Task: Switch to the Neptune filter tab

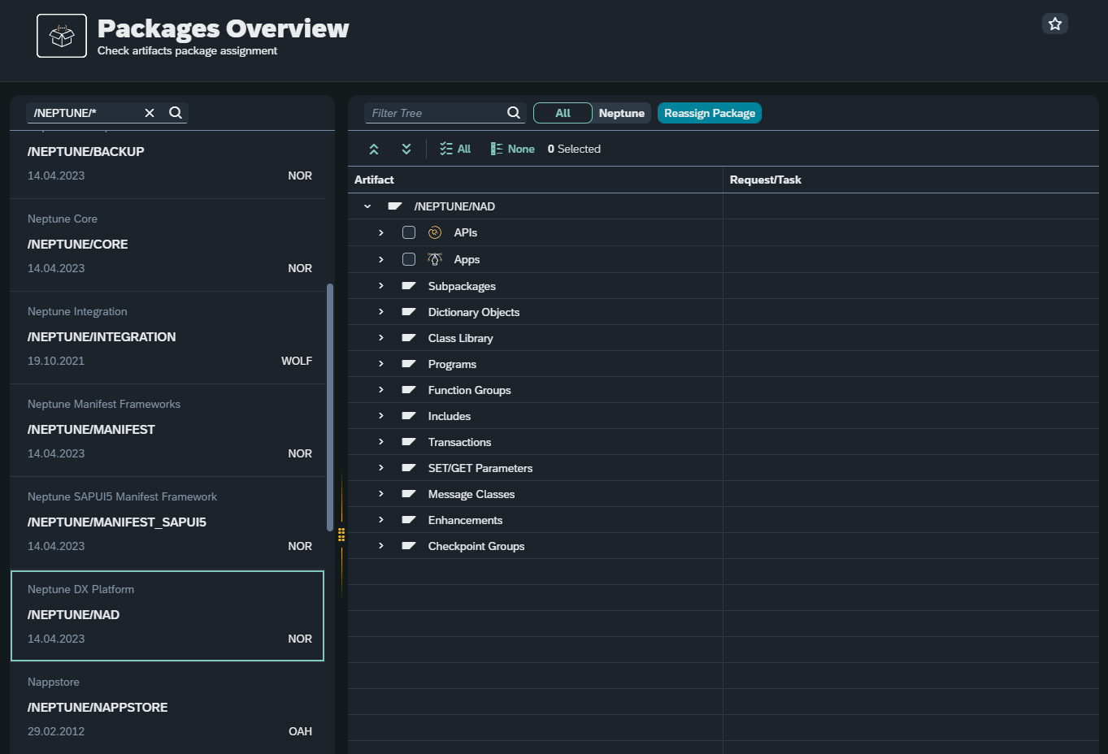Action: click(621, 113)
